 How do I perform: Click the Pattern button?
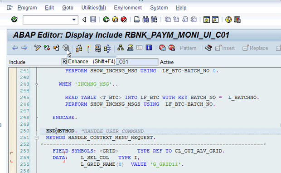[188, 48]
